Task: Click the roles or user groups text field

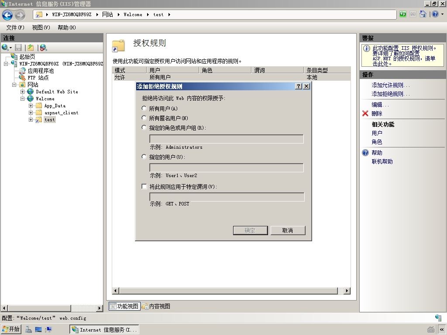Action: point(227,139)
